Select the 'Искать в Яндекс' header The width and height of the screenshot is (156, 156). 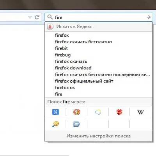point(98,27)
